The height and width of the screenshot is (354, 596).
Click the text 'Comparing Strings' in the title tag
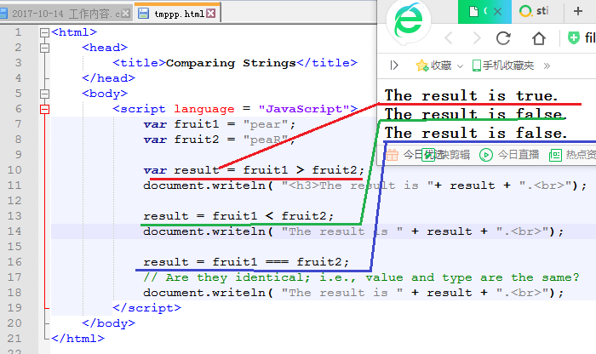(231, 63)
